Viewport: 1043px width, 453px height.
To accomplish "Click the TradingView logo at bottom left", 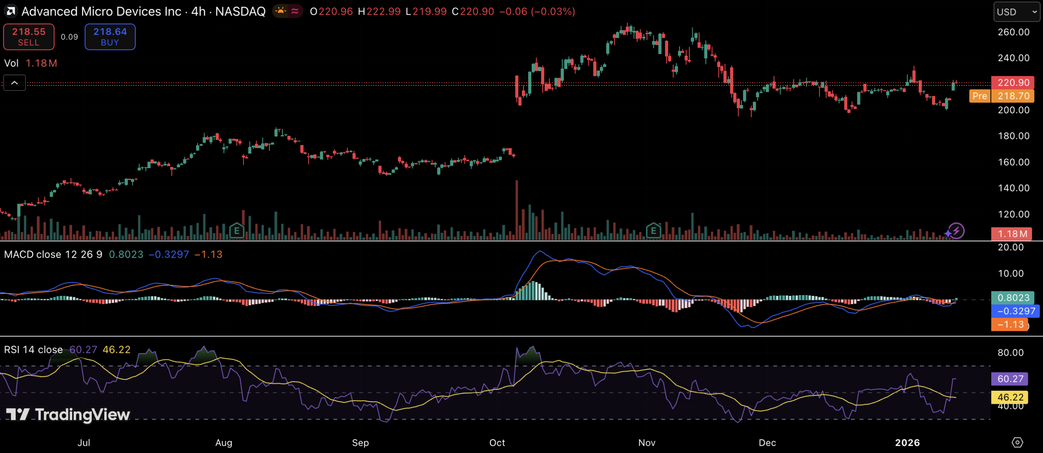I will click(67, 415).
